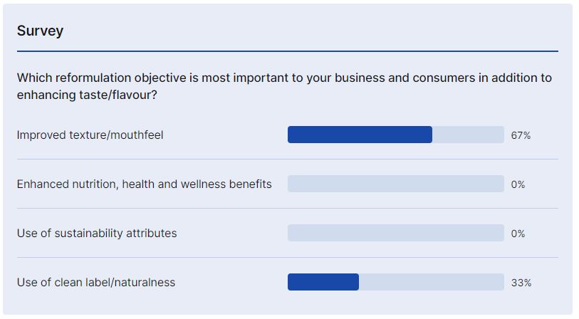
Task: Click the unfilled end of the texture/mouthfeel bar
Action: (x=468, y=135)
